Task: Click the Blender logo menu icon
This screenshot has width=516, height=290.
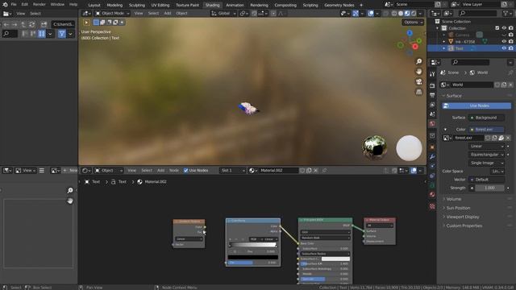Action: (5, 5)
